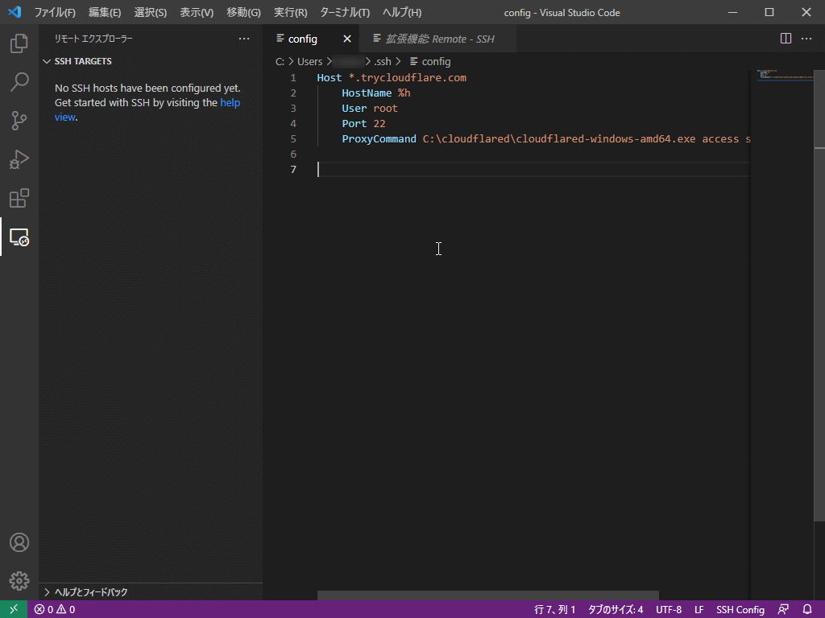Open the Accounts icon near bottom left
Image resolution: width=825 pixels, height=618 pixels.
[19, 542]
